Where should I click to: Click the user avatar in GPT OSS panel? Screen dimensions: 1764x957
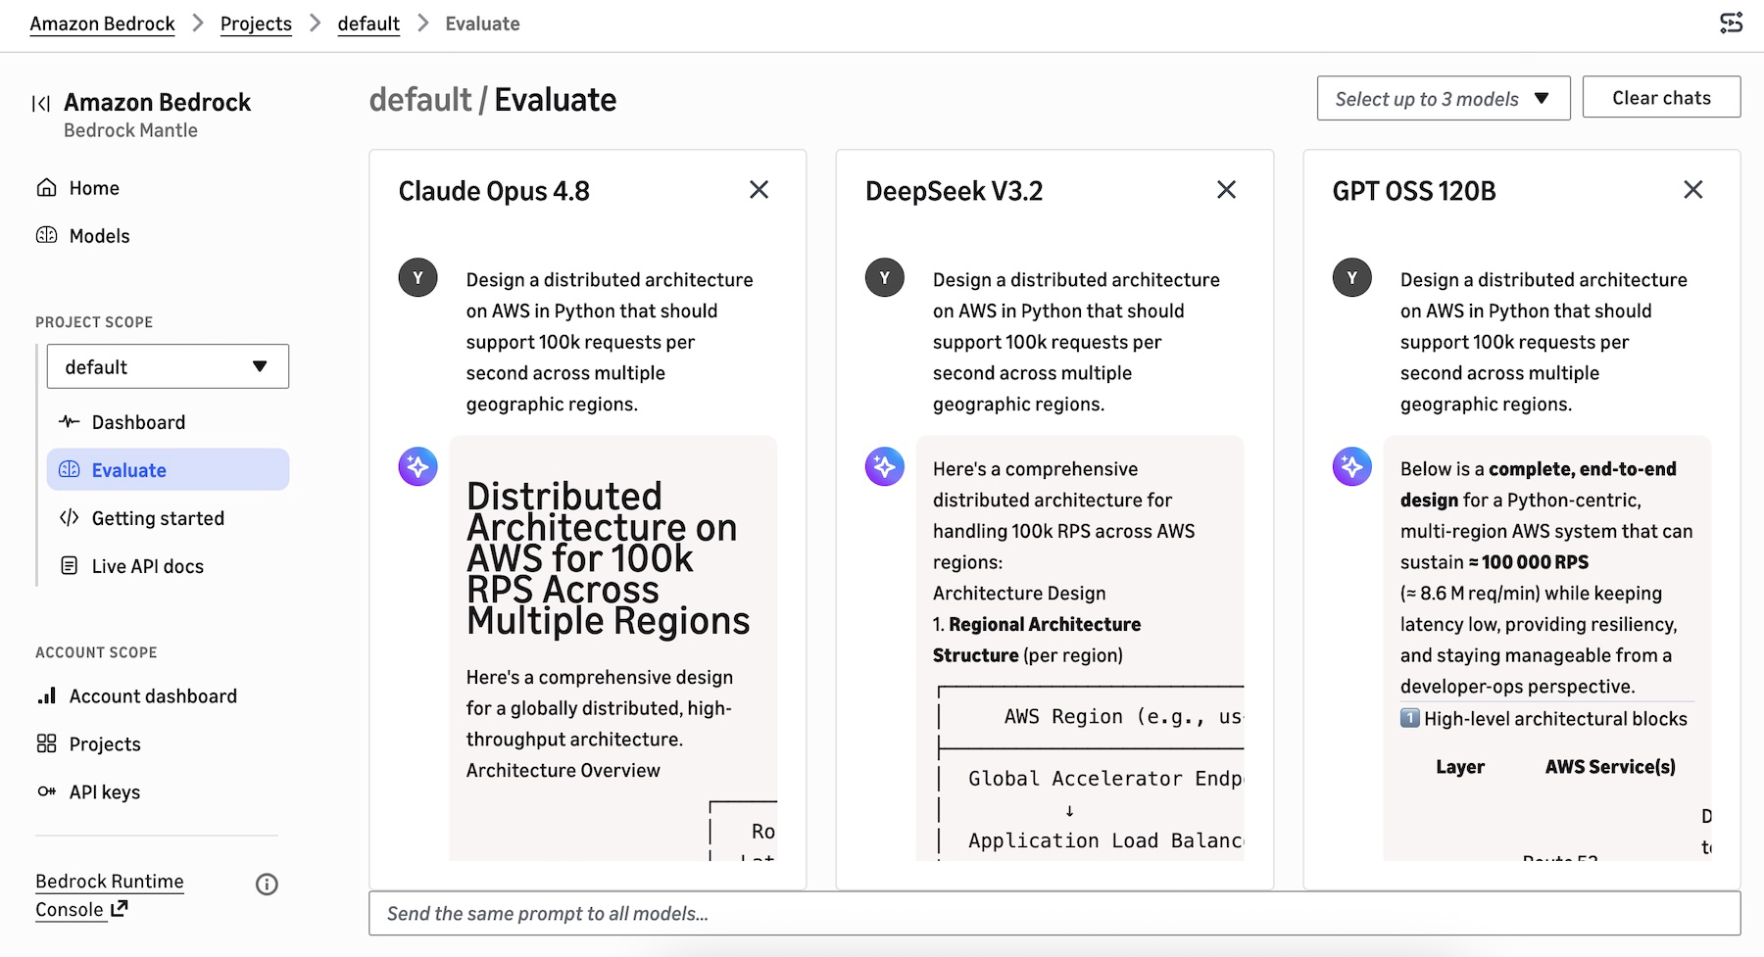(1351, 278)
